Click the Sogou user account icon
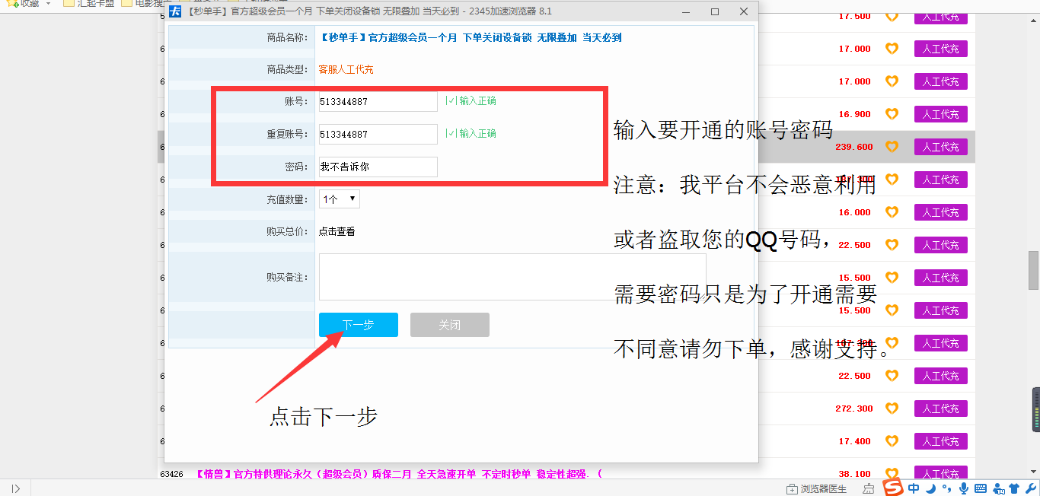The height and width of the screenshot is (496, 1040). point(1000,488)
